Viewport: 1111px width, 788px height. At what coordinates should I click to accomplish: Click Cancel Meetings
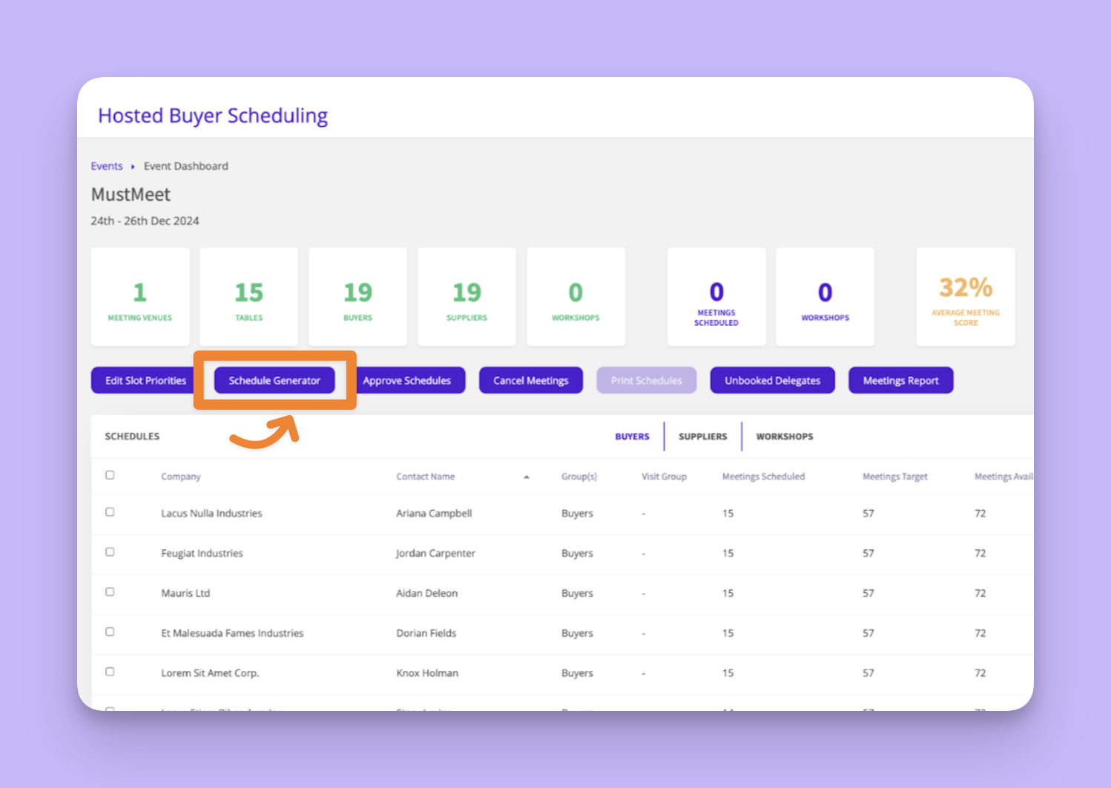click(530, 380)
